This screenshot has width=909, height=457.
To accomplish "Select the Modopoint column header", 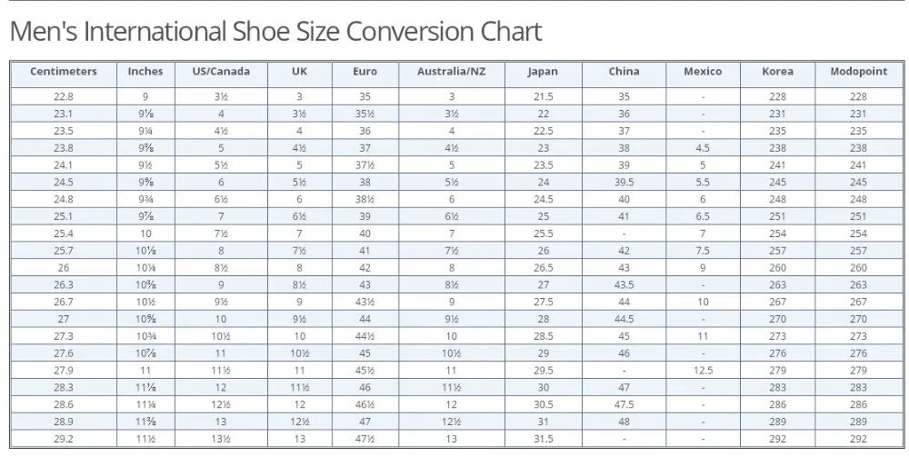I will 859,72.
